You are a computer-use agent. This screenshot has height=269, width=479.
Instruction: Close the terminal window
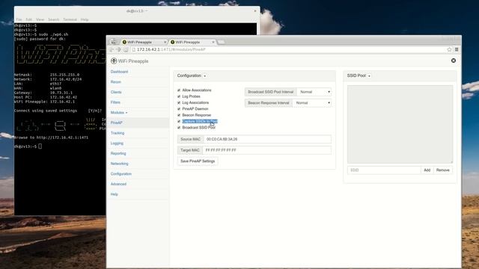[x=255, y=11]
